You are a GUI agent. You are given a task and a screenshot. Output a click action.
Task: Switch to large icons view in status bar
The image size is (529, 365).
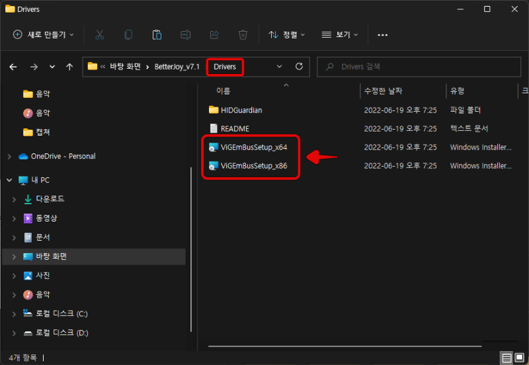pos(520,358)
